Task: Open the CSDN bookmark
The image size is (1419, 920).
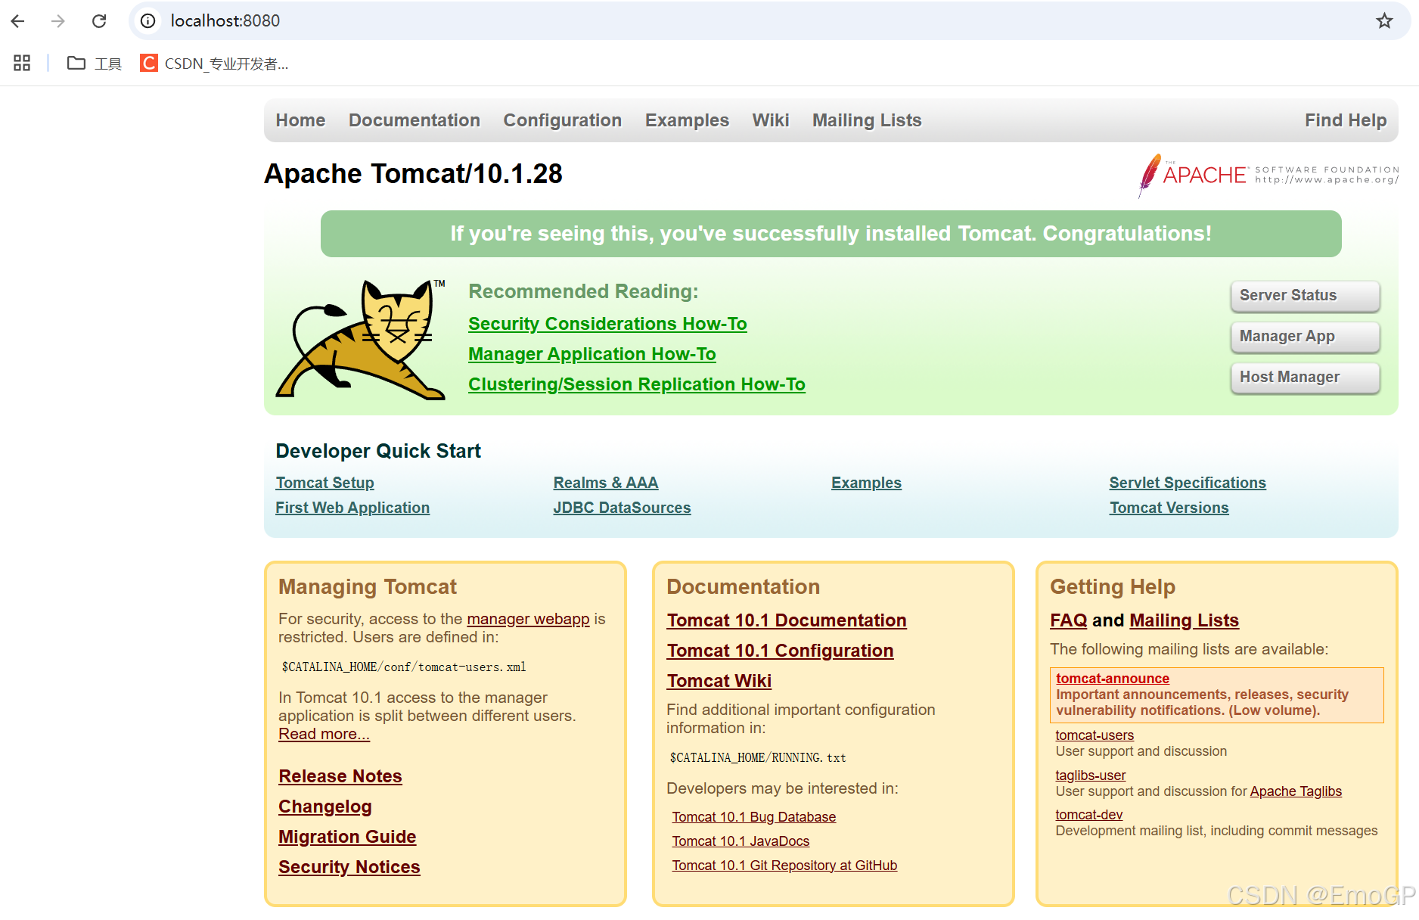Action: [x=214, y=64]
